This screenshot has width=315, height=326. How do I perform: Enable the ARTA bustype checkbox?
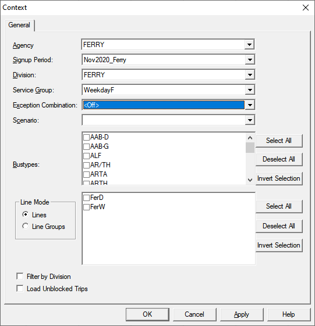click(86, 174)
